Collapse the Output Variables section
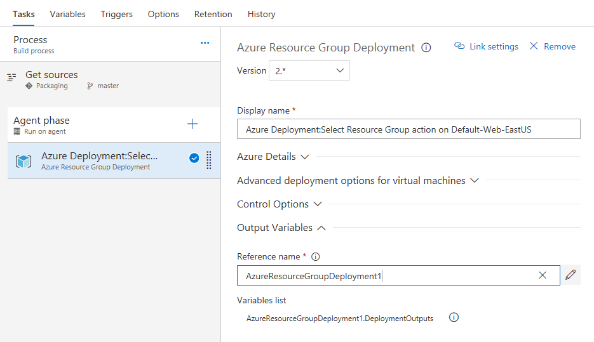Screen dimensions: 594x342 click(x=281, y=228)
